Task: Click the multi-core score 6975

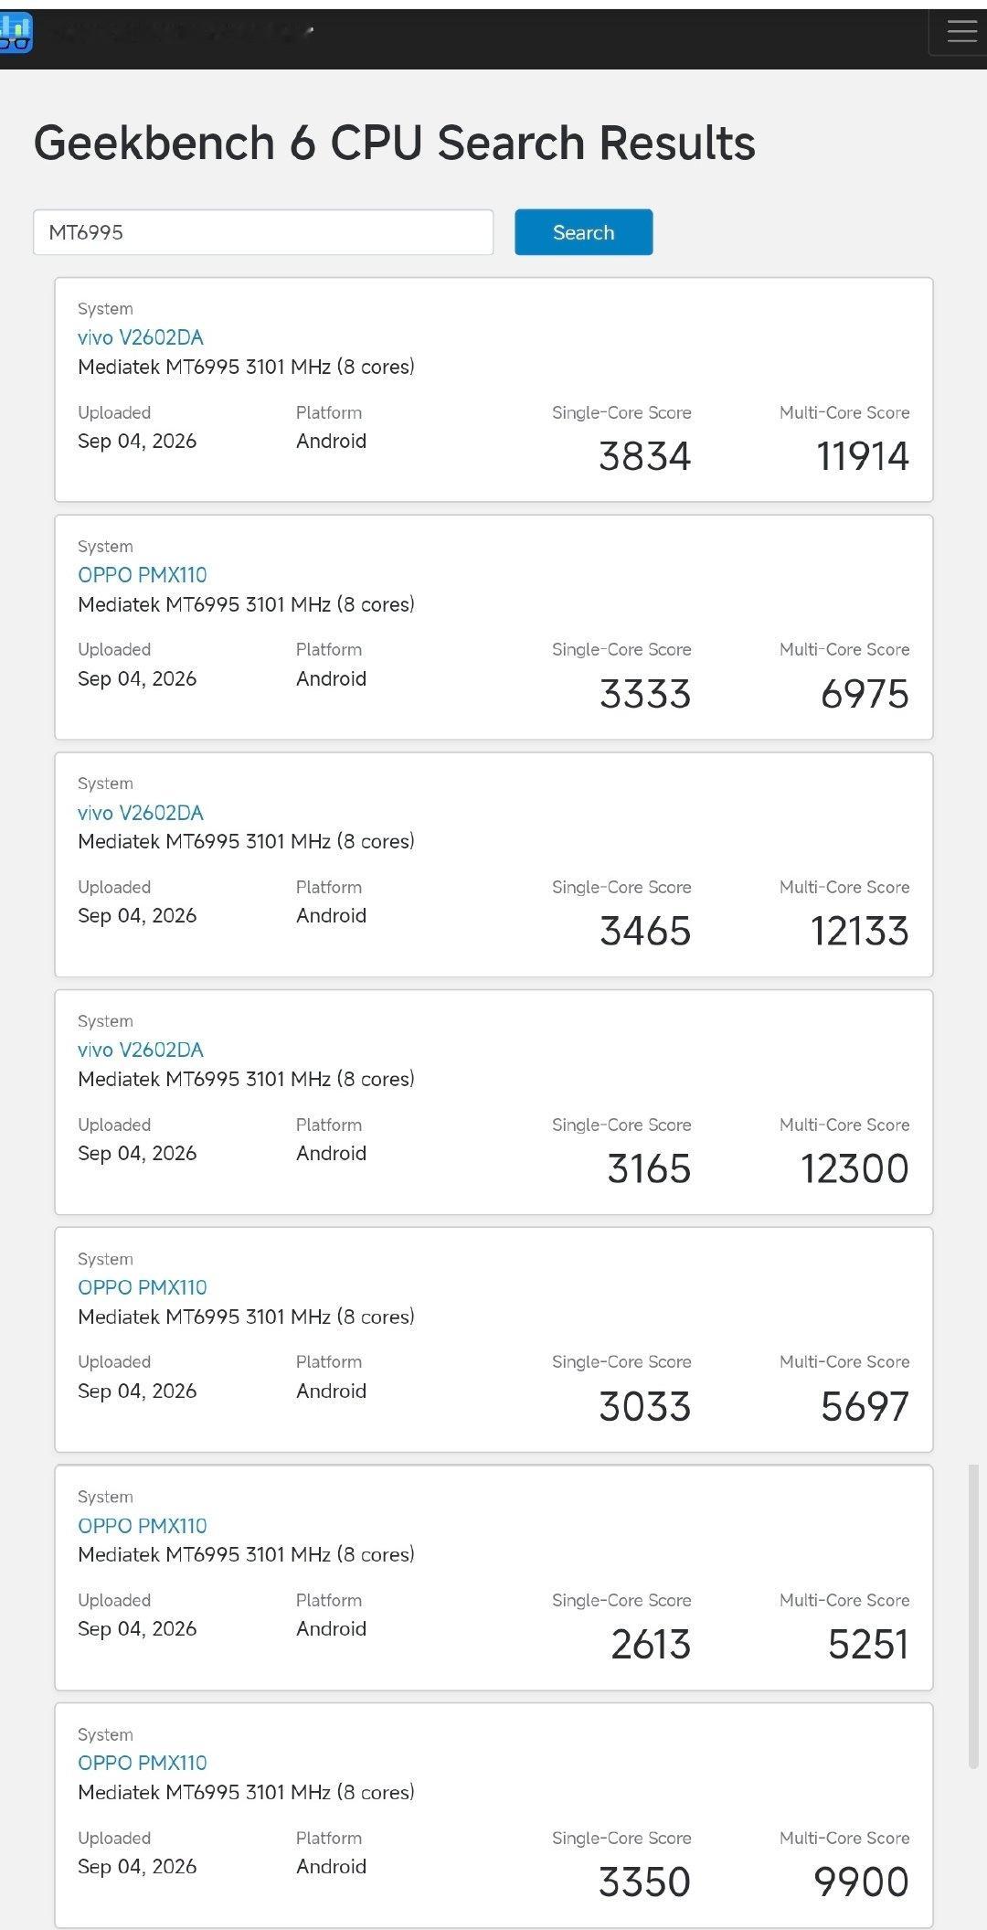Action: click(865, 694)
